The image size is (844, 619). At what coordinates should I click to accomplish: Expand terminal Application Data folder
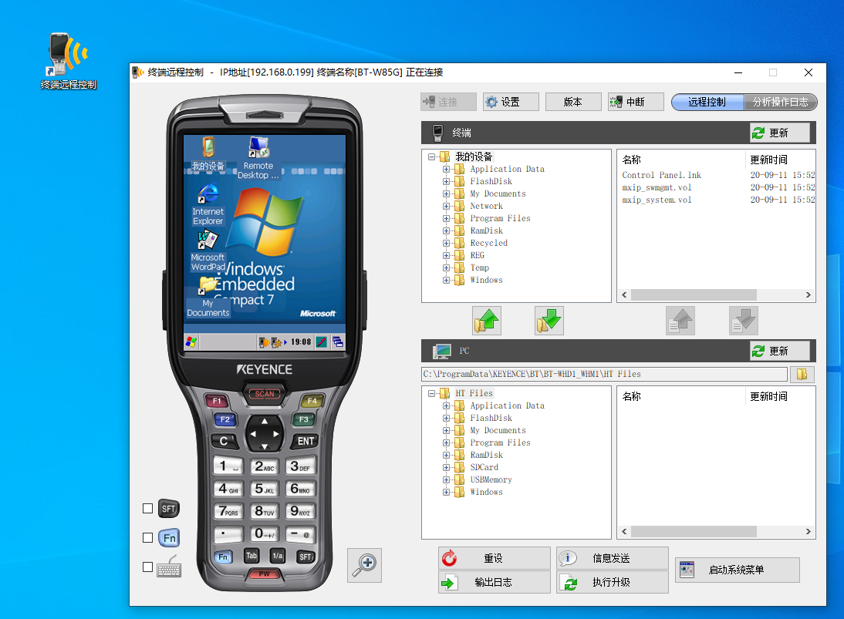[x=446, y=169]
